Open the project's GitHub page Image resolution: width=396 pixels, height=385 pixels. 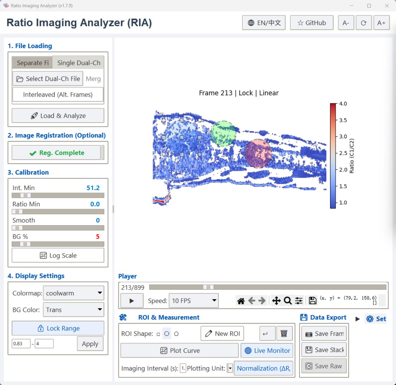pos(311,22)
